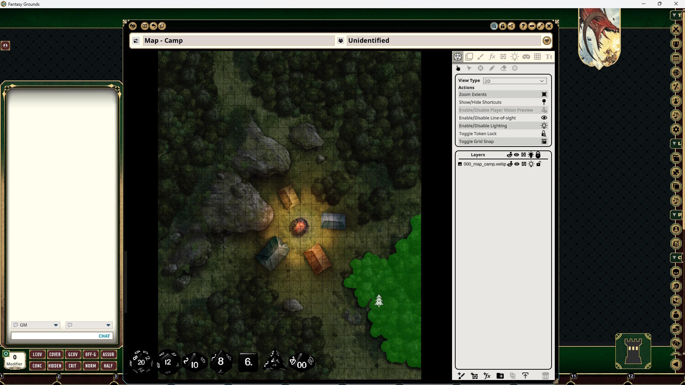Open the lightbulb Lighting tab
This screenshot has width=685, height=385.
pos(515,57)
